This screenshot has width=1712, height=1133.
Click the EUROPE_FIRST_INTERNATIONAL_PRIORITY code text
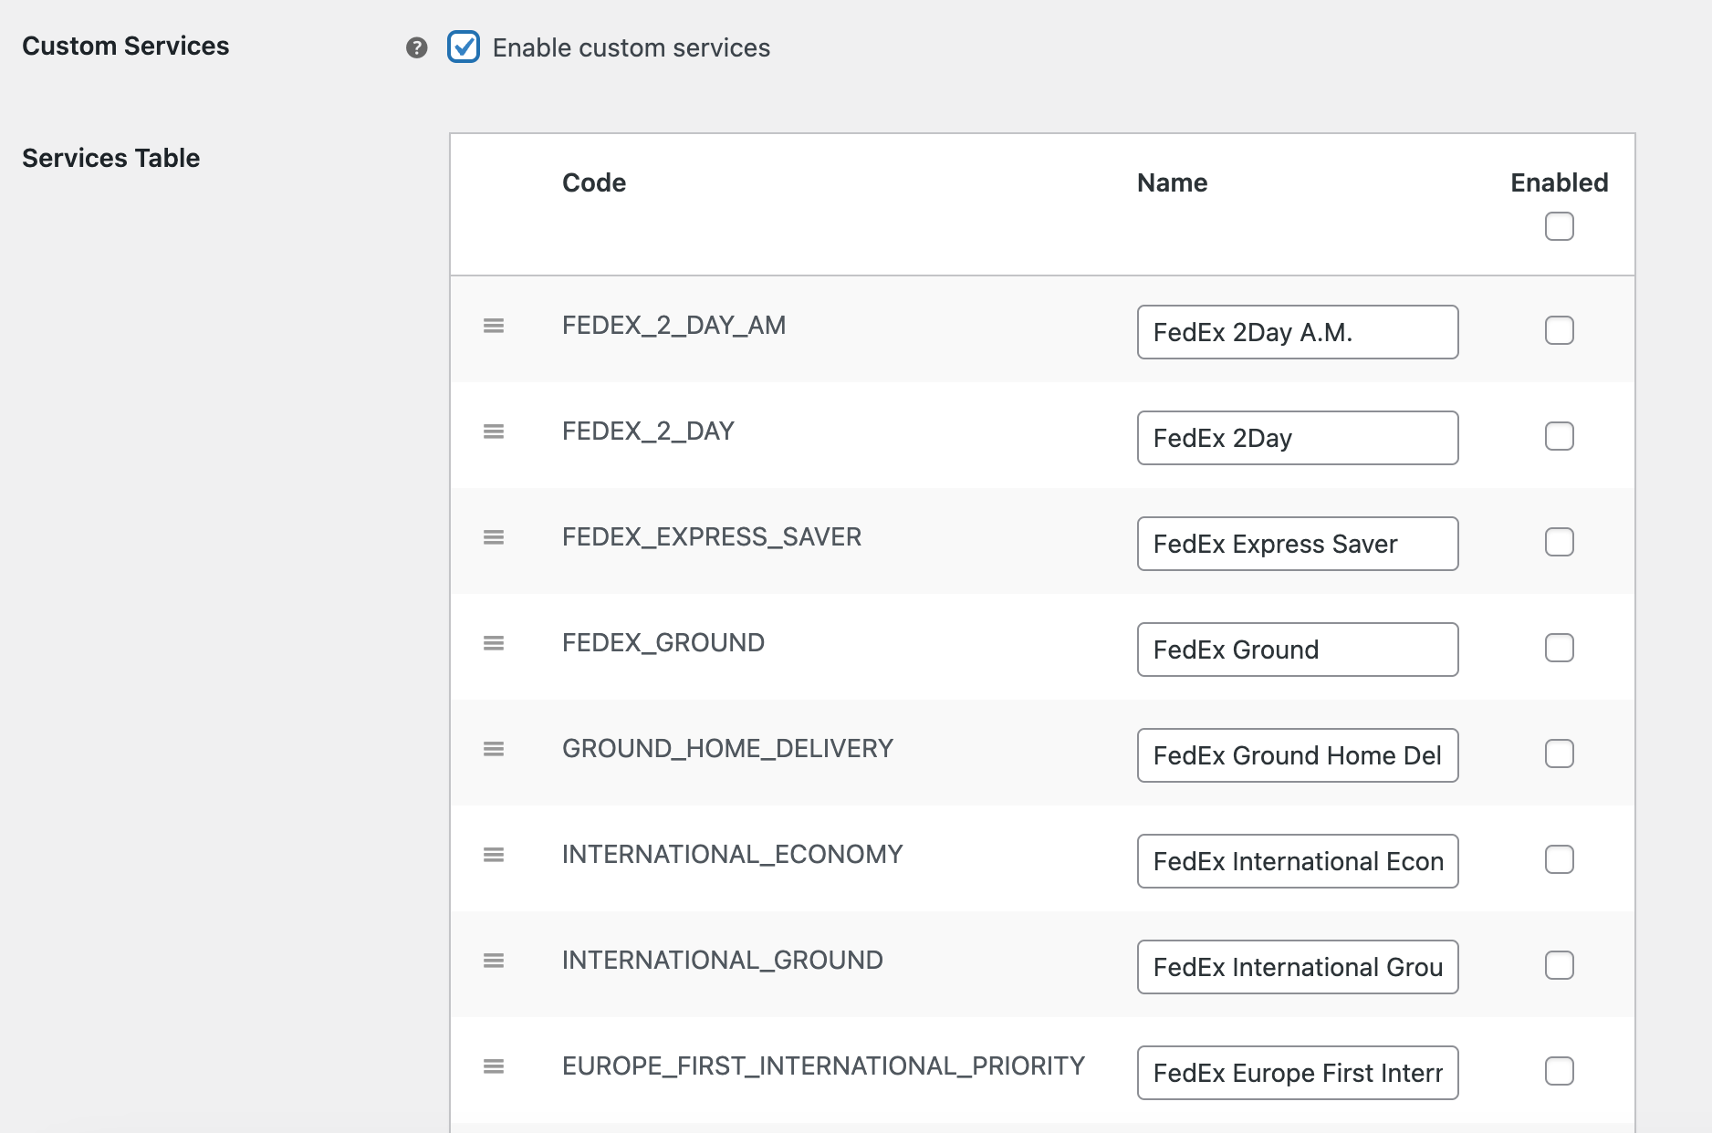point(823,1066)
